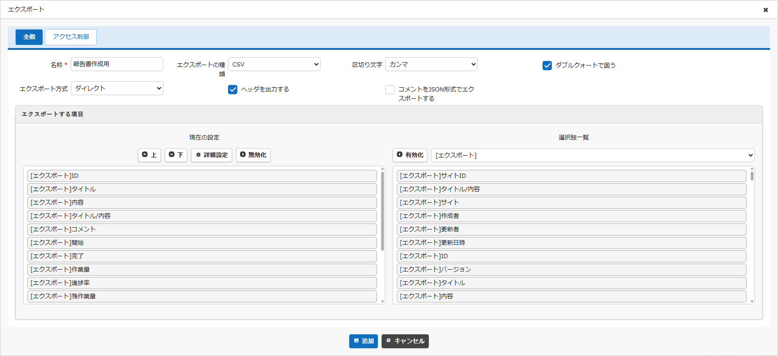Screen dimensions: 778x356
Task: Select [エクスポート]サイト in choices list
Action: pos(572,203)
